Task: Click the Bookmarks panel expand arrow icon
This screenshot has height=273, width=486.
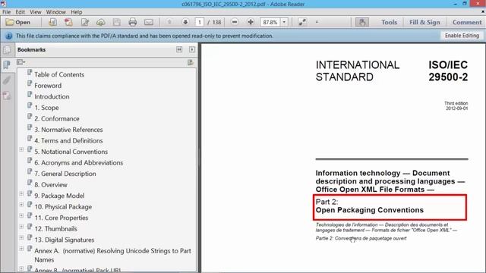Action: [192, 49]
